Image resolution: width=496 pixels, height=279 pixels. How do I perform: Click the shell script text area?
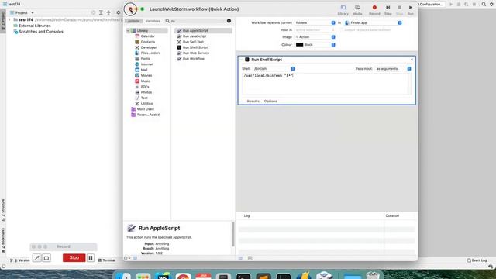pos(325,84)
